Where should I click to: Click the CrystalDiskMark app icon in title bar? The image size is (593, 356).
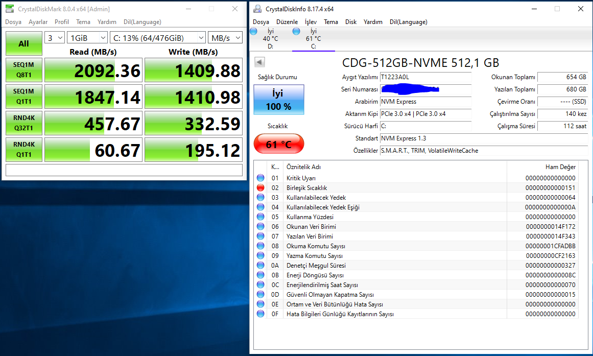tap(10, 8)
